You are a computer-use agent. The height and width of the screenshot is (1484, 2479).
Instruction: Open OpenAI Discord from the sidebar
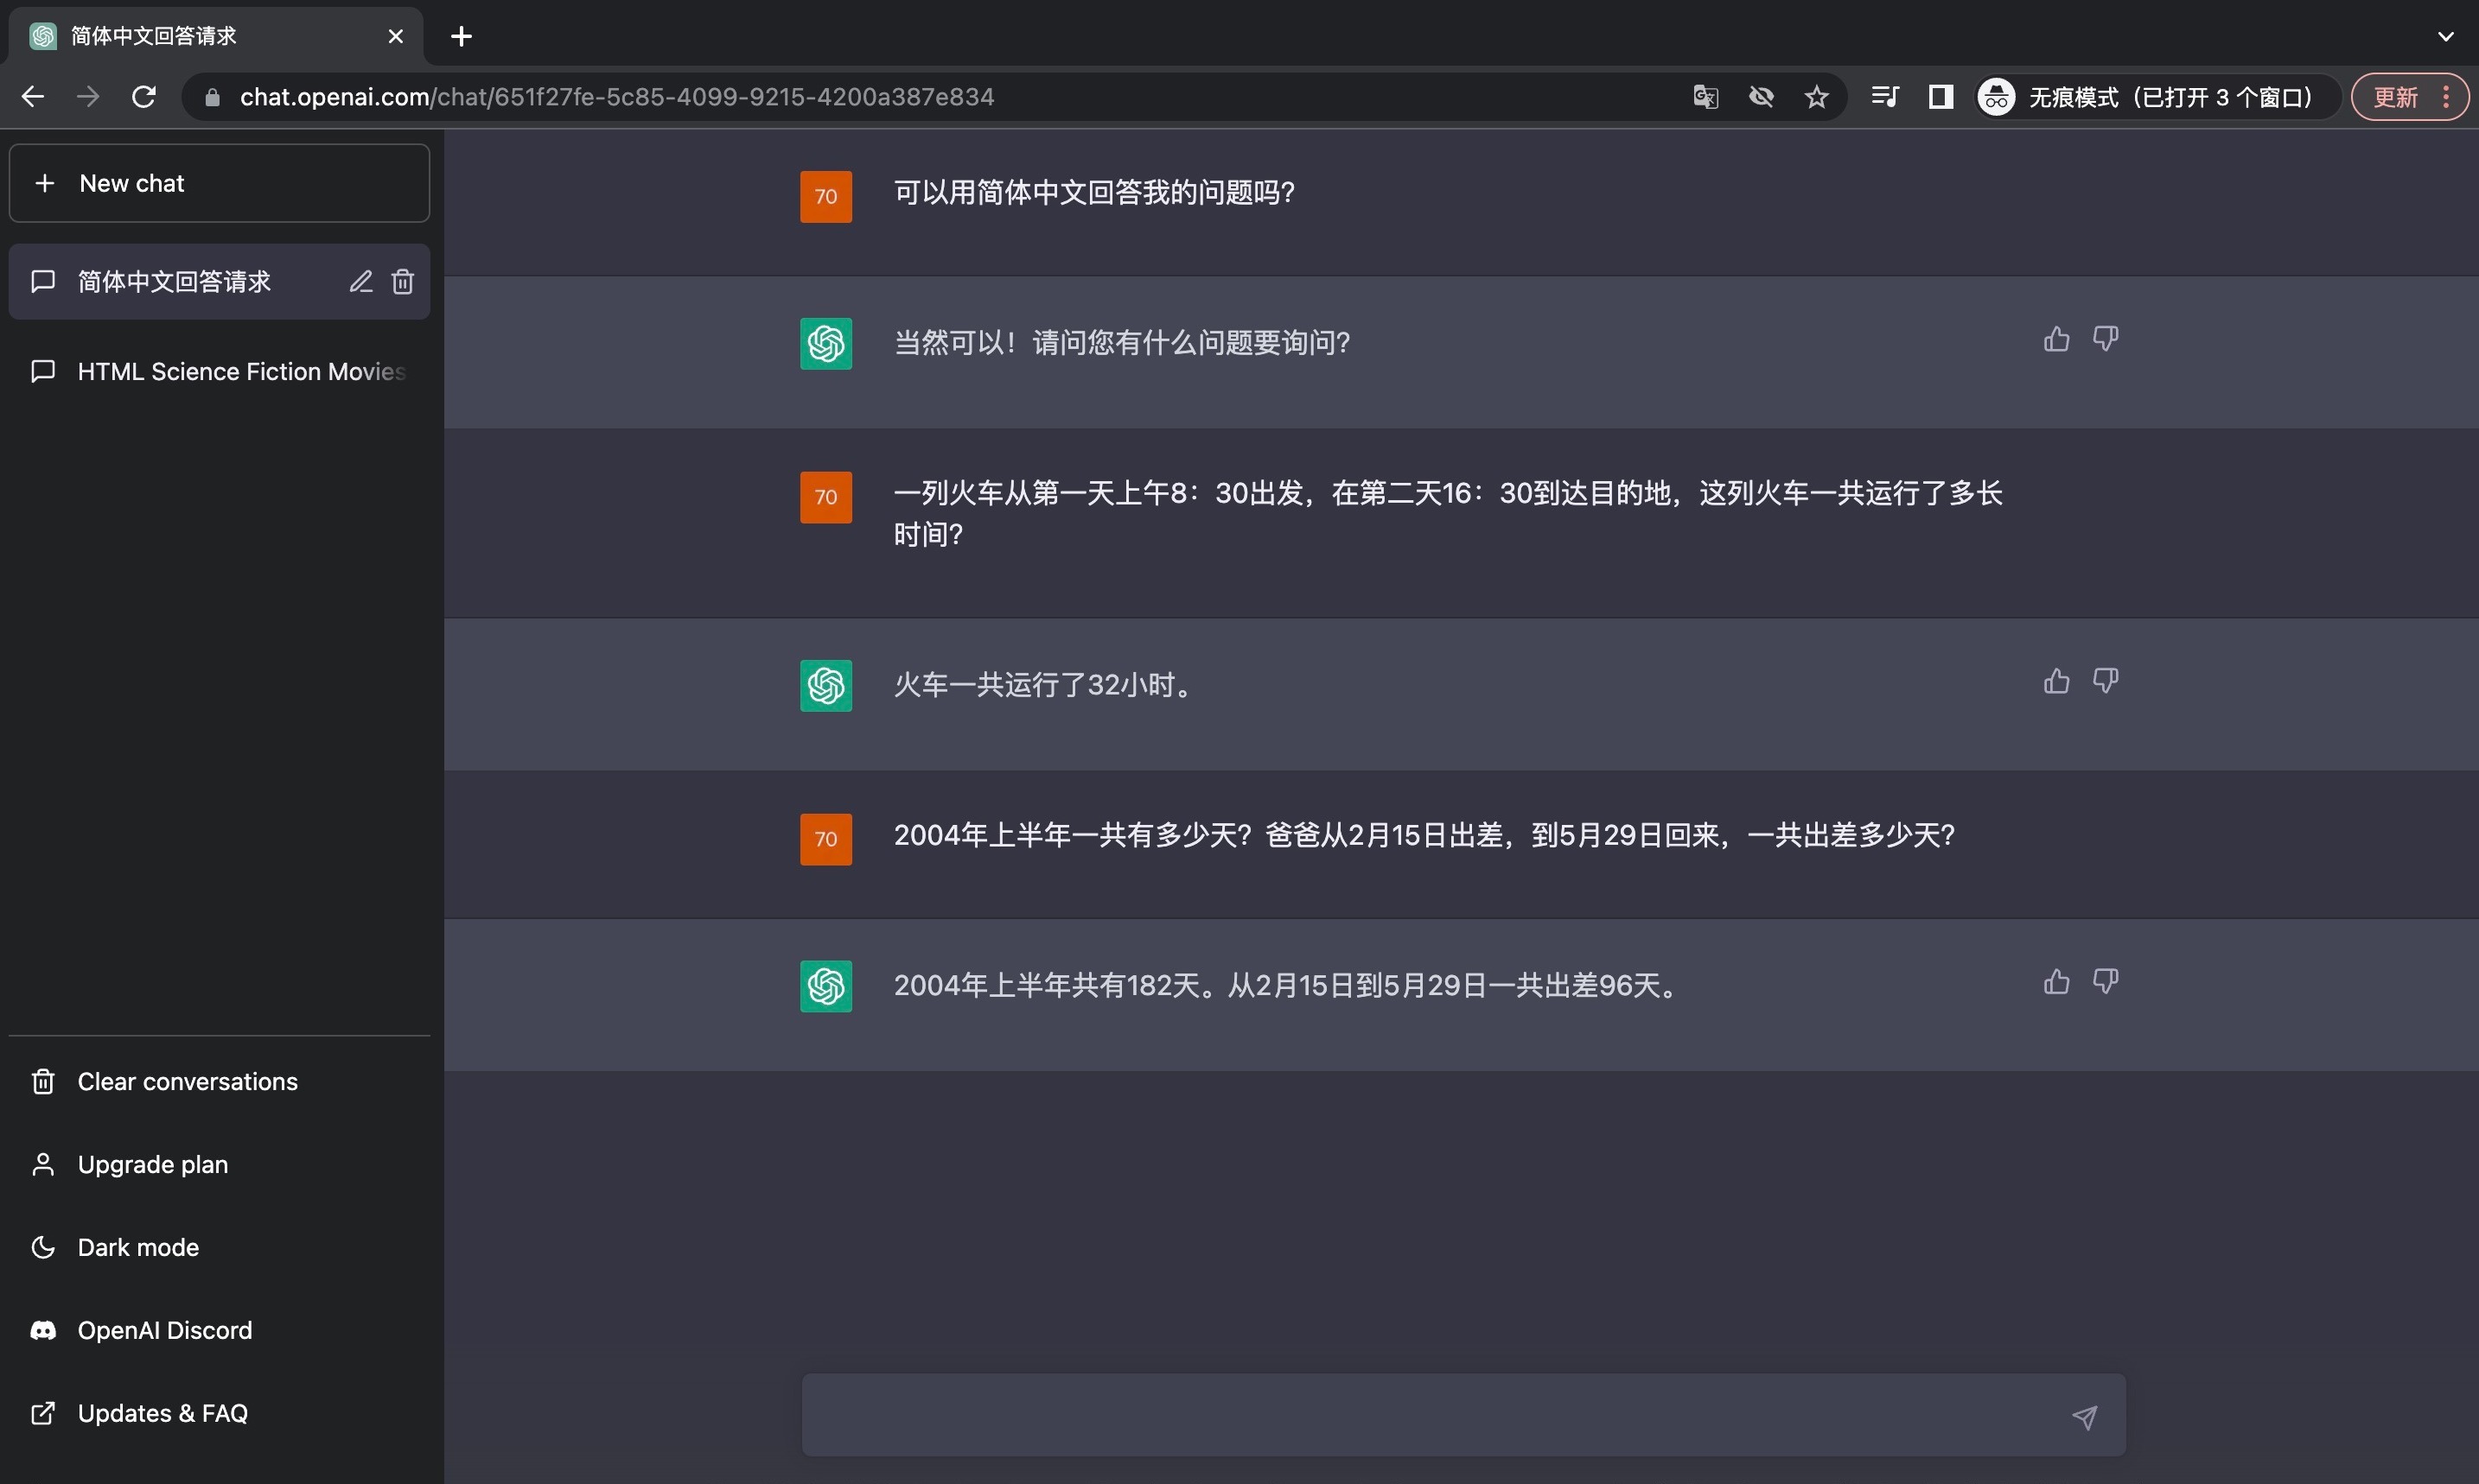(x=164, y=1330)
